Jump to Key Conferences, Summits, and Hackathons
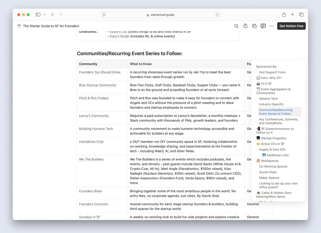Image resolution: width=321 pixels, height=233 pixels. (278, 121)
